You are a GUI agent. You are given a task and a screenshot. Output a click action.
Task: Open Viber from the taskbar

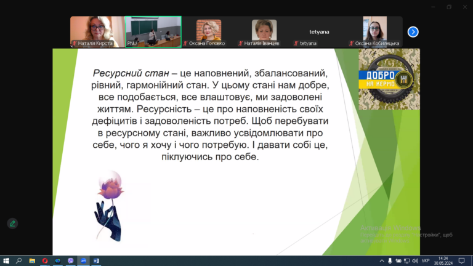pyautogui.click(x=71, y=261)
